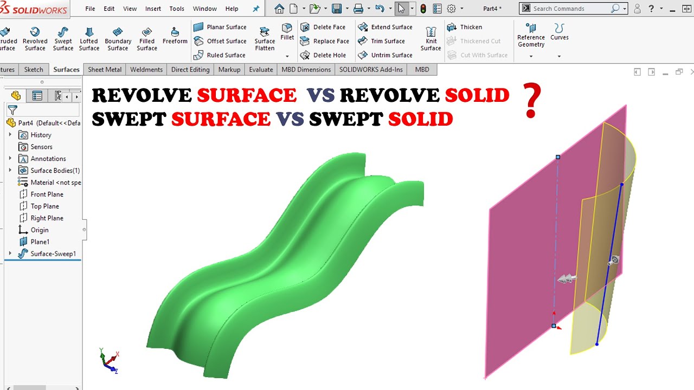Open File Properties list icon
This screenshot has width=694, height=390.
(437, 9)
